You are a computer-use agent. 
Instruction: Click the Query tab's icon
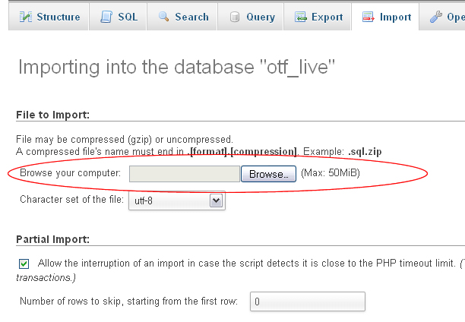click(235, 17)
